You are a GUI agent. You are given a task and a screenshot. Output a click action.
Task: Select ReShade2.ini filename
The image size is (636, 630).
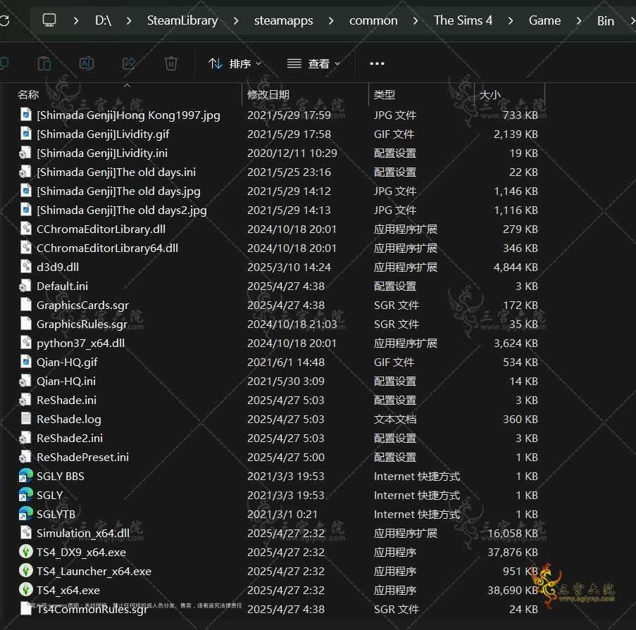pyautogui.click(x=70, y=439)
